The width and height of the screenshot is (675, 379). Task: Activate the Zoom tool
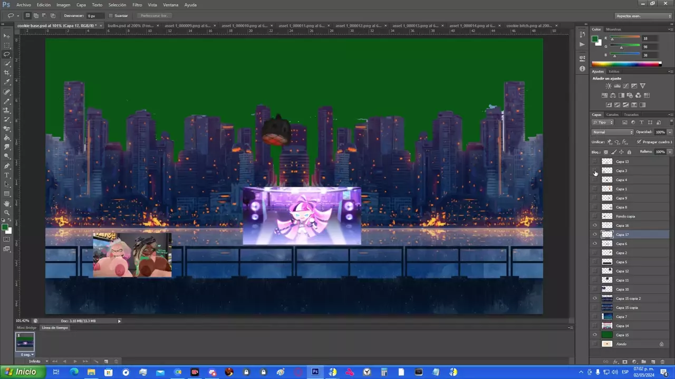pyautogui.click(x=7, y=213)
